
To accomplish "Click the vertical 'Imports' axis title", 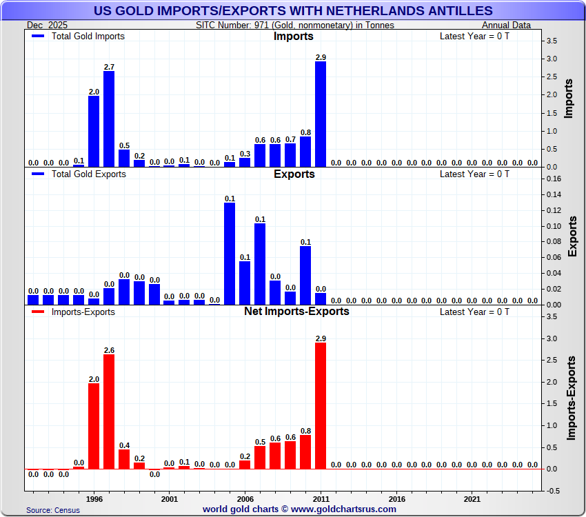I will click(569, 99).
